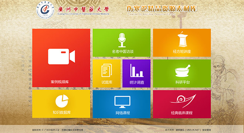Go to the 经方班讲座 label text
Screen dimensions: 244x133
(182, 51)
